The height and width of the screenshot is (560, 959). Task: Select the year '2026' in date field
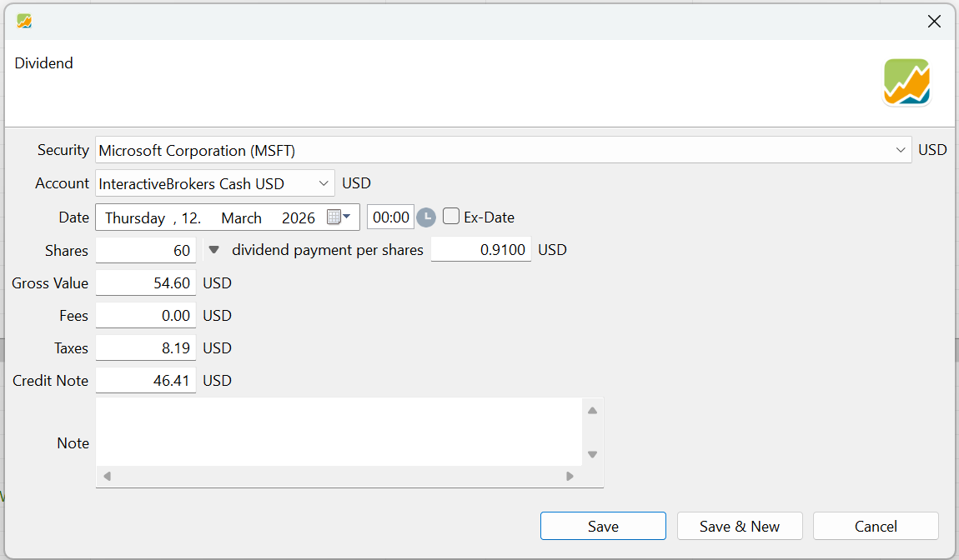pyautogui.click(x=299, y=218)
